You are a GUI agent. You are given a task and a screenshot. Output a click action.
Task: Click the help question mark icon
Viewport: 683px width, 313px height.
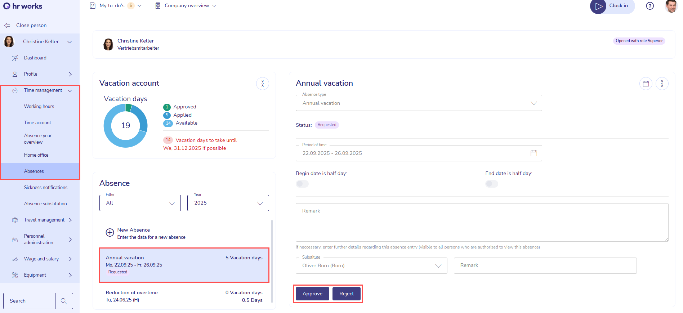[x=649, y=6]
